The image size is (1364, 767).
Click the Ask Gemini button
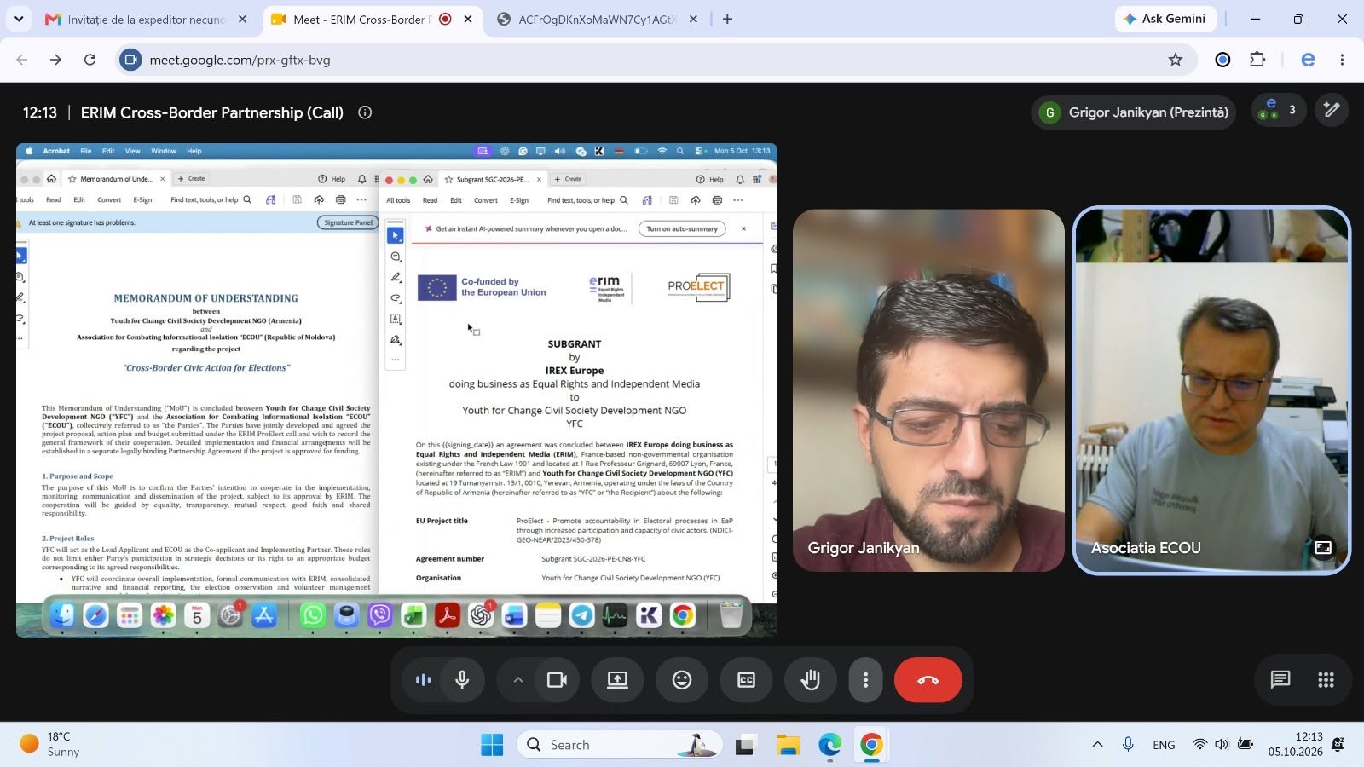click(1165, 19)
